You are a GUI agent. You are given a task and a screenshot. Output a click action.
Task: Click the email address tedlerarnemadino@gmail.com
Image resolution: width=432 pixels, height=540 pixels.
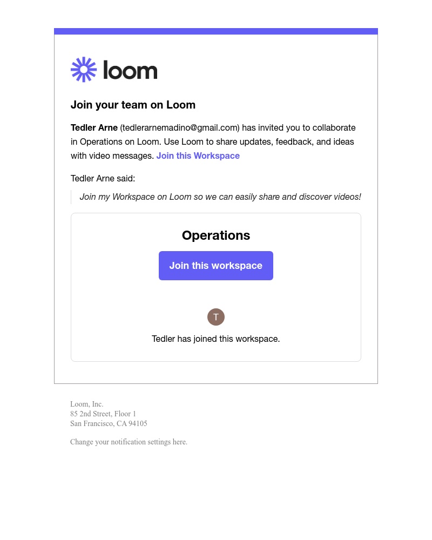coord(180,128)
